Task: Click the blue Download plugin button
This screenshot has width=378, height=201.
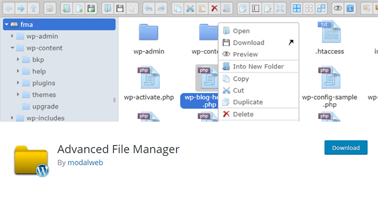Action: point(346,147)
